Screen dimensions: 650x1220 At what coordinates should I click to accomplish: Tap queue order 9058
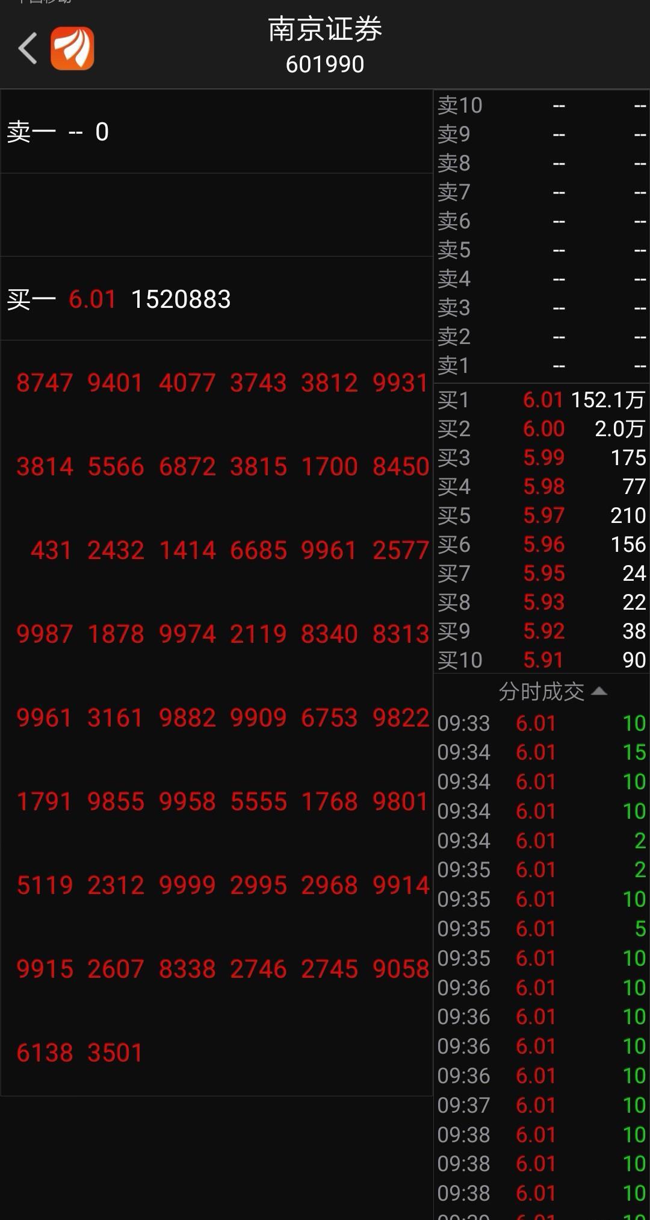coord(400,969)
